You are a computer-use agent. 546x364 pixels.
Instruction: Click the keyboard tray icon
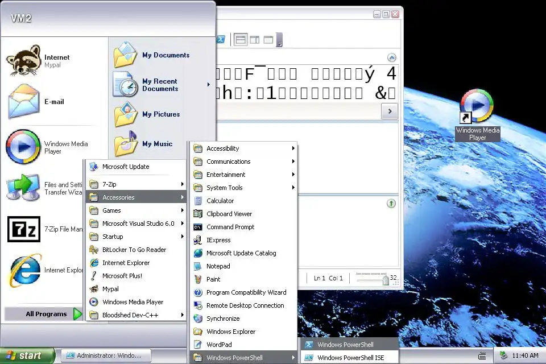[482, 355]
